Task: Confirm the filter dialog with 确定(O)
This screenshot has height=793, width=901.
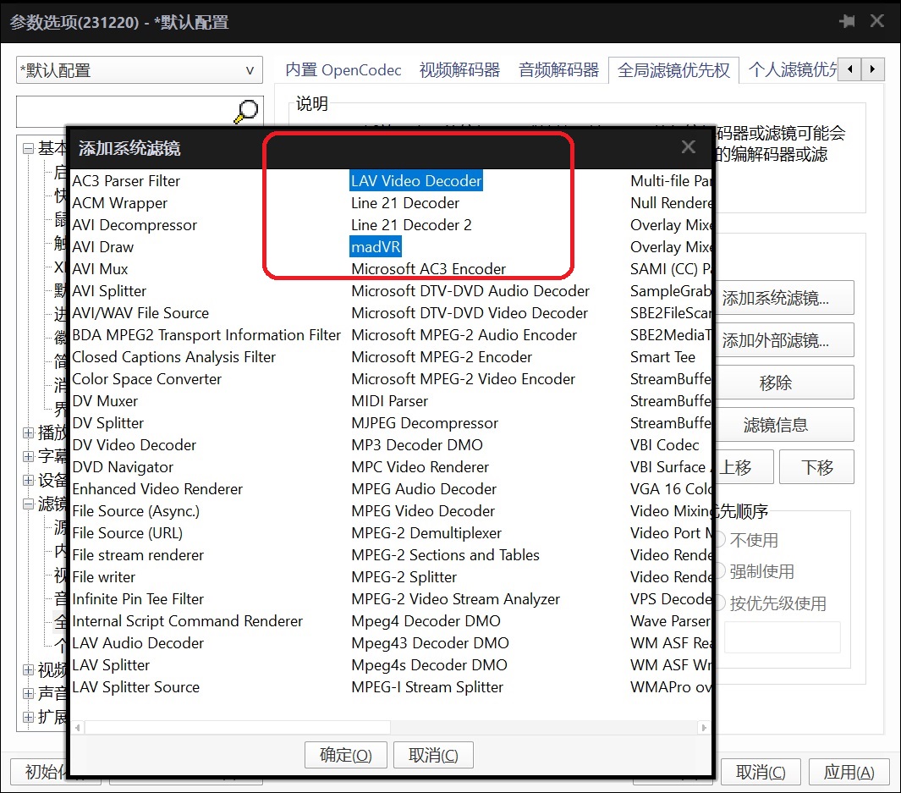Action: point(345,755)
